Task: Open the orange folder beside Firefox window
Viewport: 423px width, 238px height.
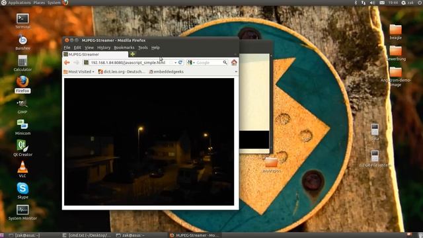Action: 271,163
